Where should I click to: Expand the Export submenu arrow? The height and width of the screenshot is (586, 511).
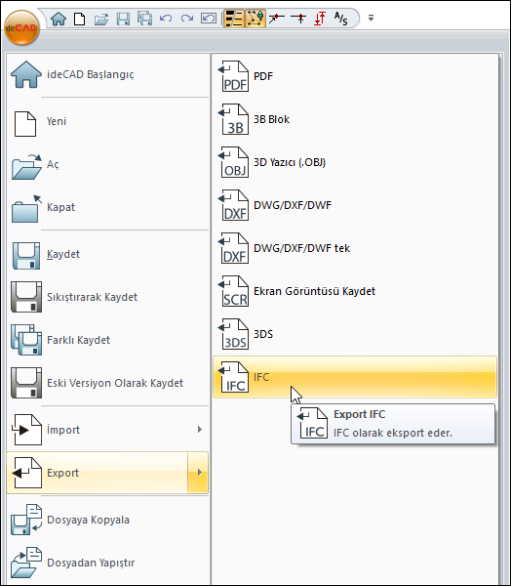[199, 473]
